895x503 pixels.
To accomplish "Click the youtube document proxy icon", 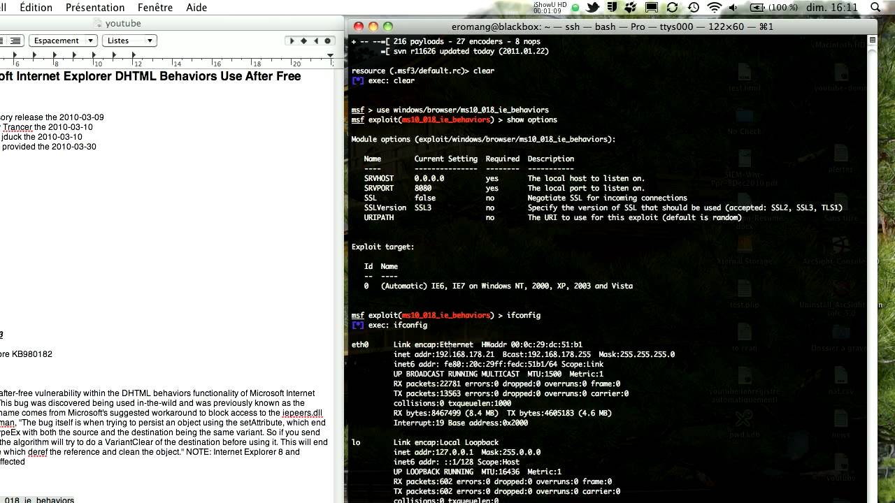I will (99, 23).
